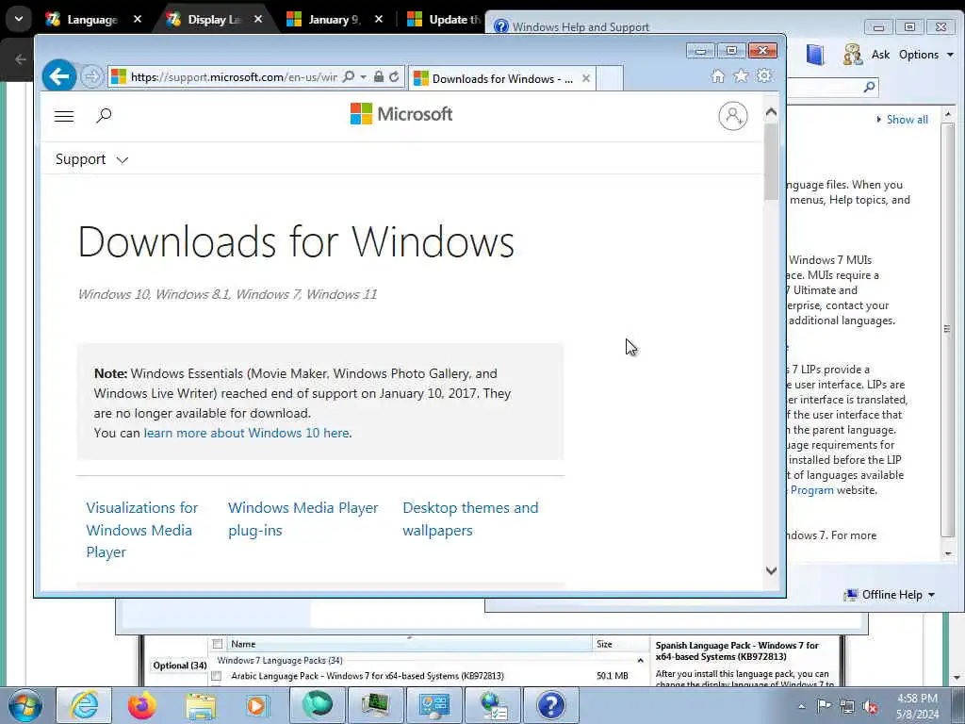Click the sign-in account icon
The height and width of the screenshot is (724, 965).
733,116
